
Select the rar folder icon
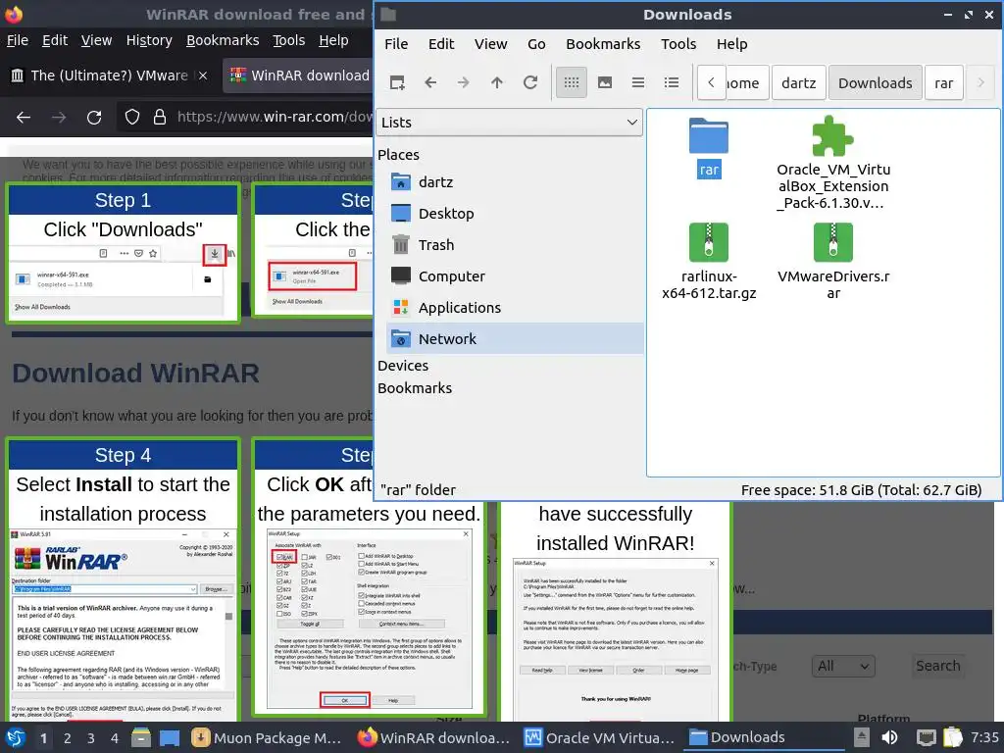[x=709, y=135]
